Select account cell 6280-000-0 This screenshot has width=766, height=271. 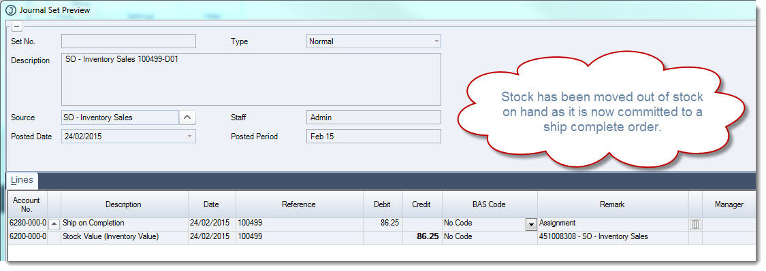(27, 223)
